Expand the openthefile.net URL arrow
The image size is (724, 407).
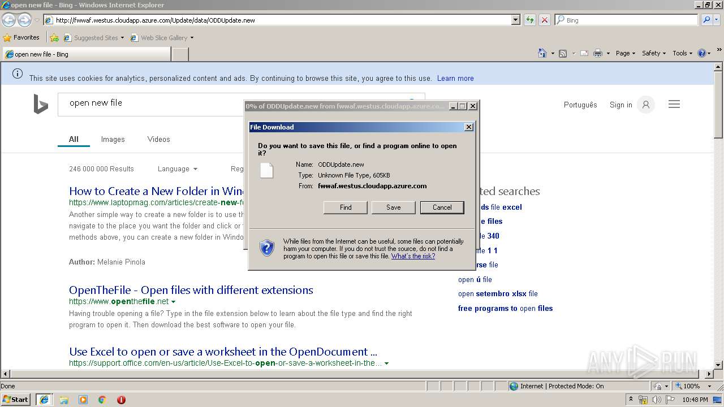[x=173, y=302]
